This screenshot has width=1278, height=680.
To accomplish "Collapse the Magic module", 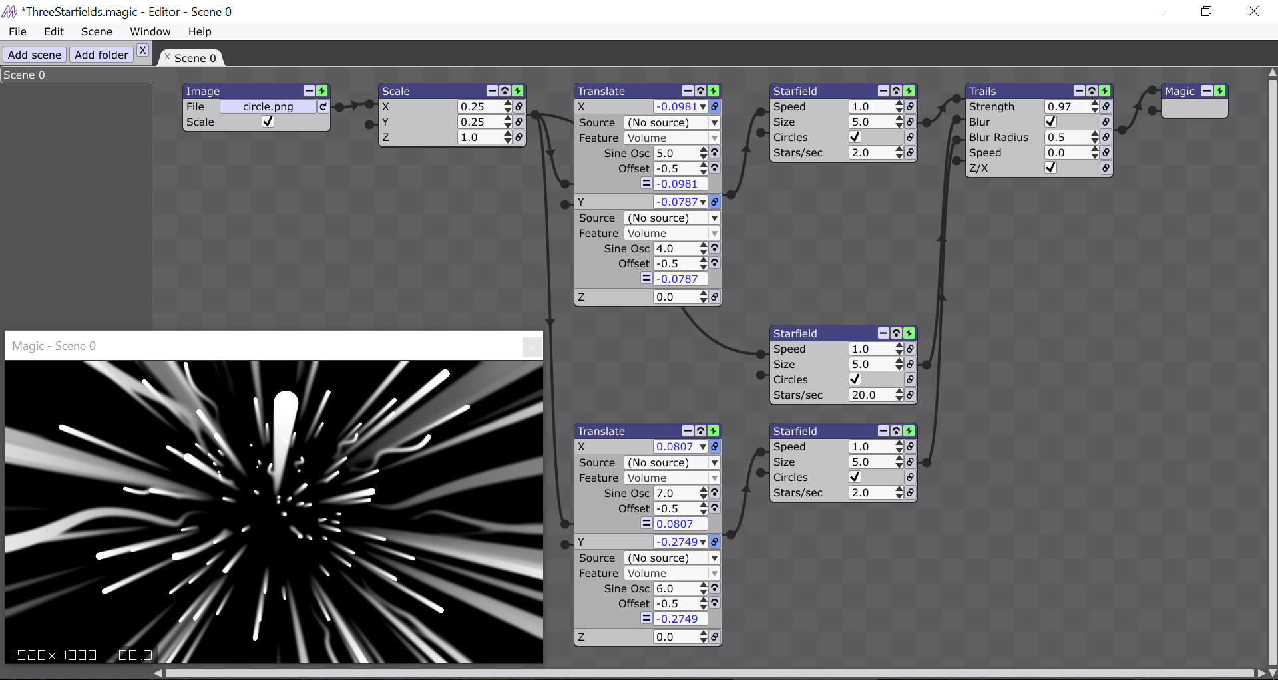I will pyautogui.click(x=1207, y=91).
